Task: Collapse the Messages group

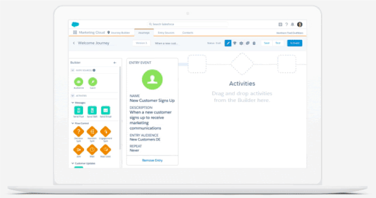Action: 73,103
